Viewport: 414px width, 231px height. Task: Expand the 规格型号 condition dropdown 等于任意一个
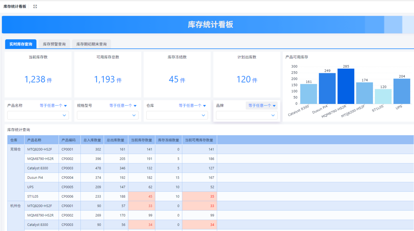pyautogui.click(x=123, y=106)
